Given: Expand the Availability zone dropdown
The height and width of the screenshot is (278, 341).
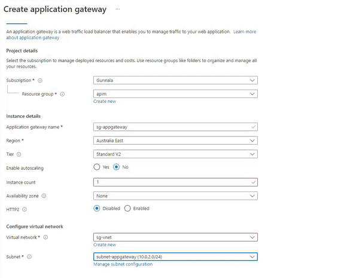Looking at the screenshot, I should tap(175, 196).
